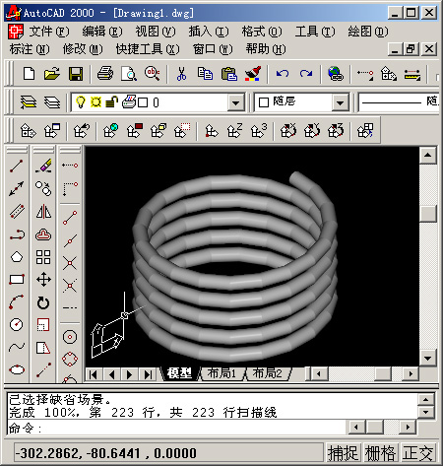This screenshot has width=443, height=466.
Task: Click the command history scroll up arrow
Action: coord(425,400)
